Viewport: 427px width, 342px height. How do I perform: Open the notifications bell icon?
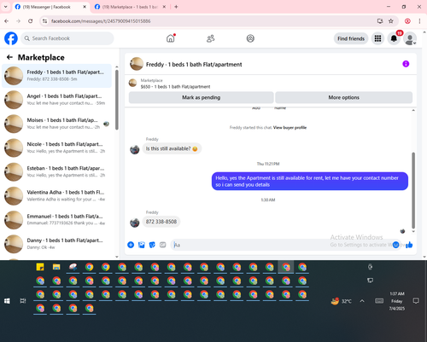click(x=394, y=38)
